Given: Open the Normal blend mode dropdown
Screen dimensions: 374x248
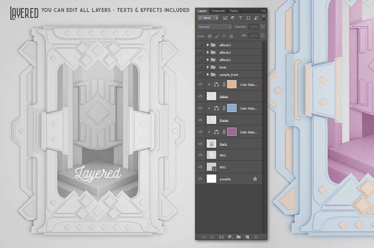Looking at the screenshot, I should click(214, 27).
